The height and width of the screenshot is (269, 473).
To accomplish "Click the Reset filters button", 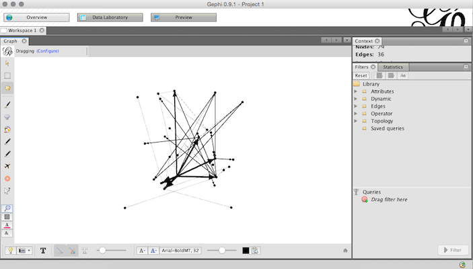I will [361, 76].
